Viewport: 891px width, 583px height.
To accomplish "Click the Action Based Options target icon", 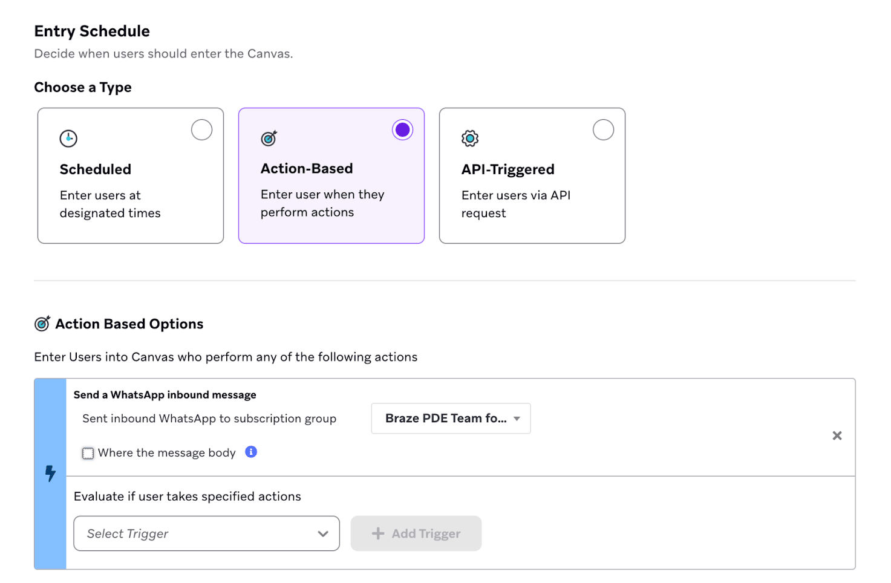I will pos(42,324).
